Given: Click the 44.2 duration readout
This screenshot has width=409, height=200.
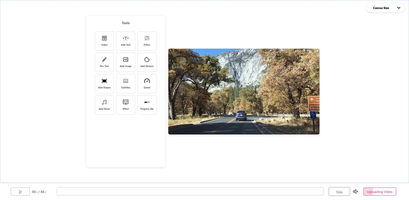Looking at the screenshot, I should (43, 192).
